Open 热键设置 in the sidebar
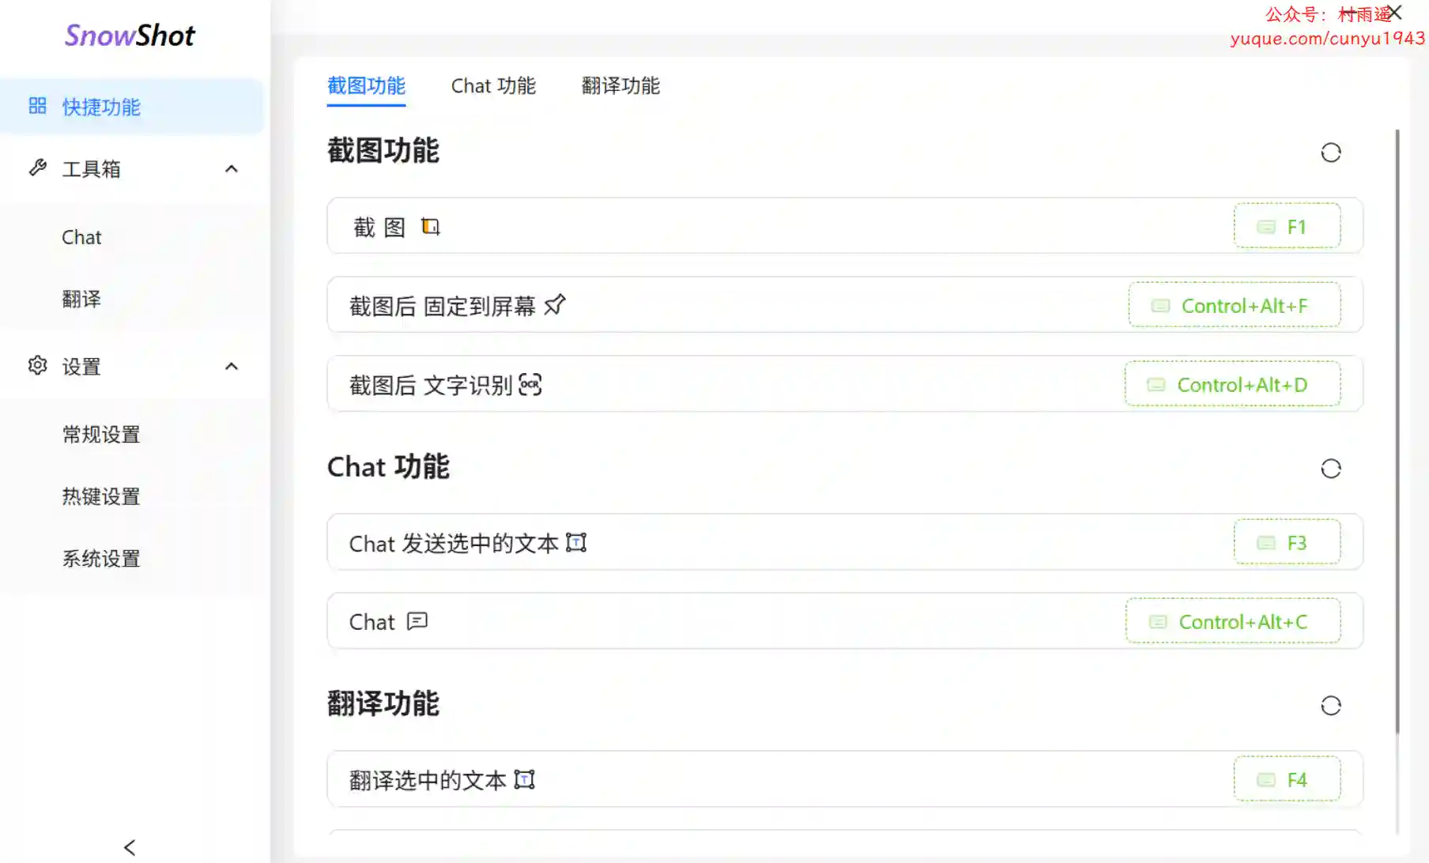The height and width of the screenshot is (863, 1429). pos(101,496)
